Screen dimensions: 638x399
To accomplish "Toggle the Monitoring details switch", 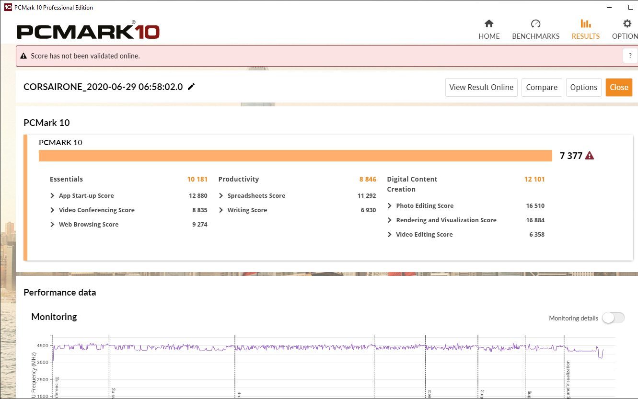I will coord(613,318).
